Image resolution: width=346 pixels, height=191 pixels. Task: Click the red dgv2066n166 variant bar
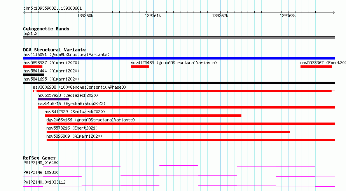click(x=191, y=124)
